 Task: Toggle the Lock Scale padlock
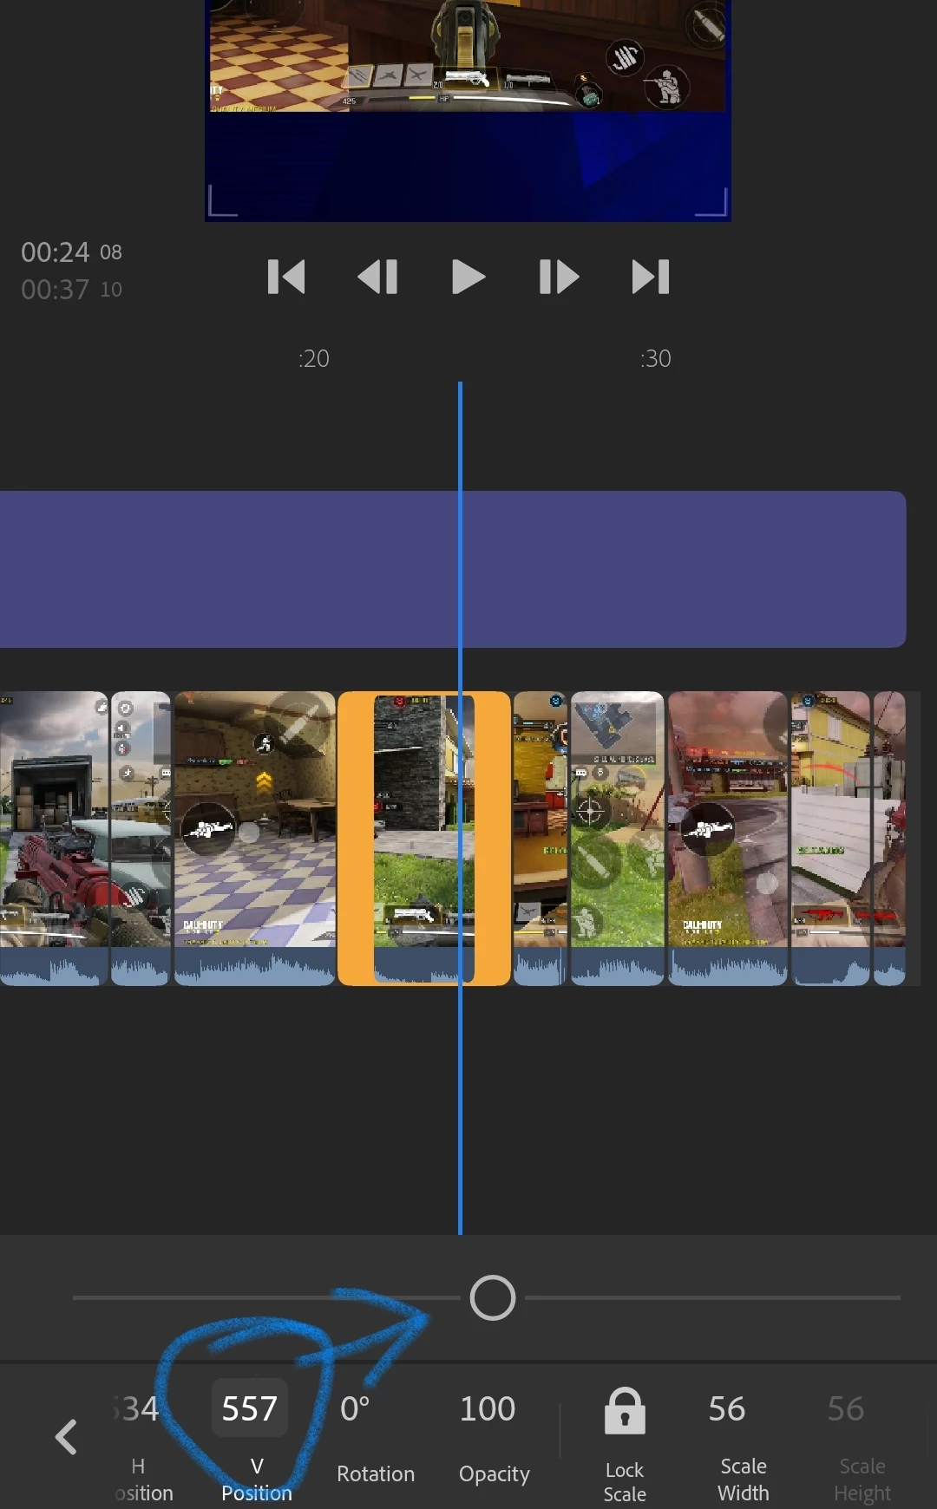pos(625,1410)
